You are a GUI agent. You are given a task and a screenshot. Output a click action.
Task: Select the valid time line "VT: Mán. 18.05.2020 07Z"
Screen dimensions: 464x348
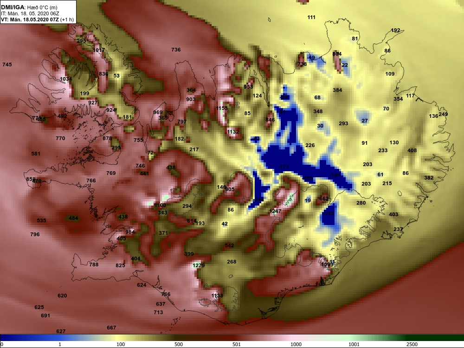pyautogui.click(x=30, y=19)
